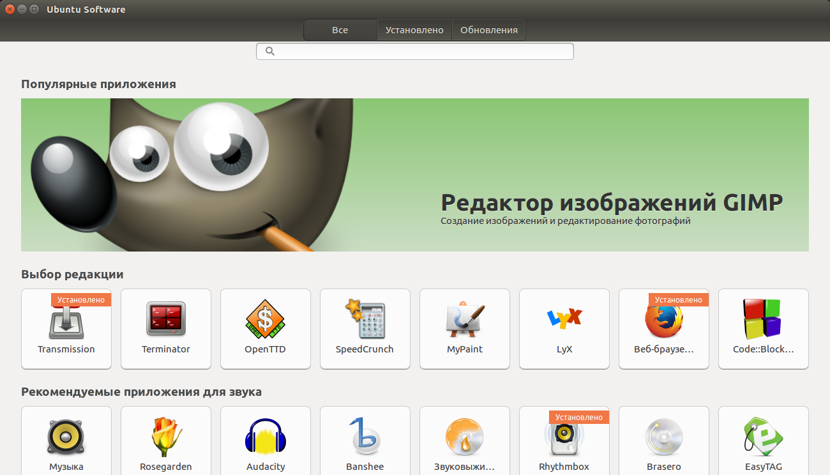Open the OpenTTD game tile

click(x=266, y=329)
